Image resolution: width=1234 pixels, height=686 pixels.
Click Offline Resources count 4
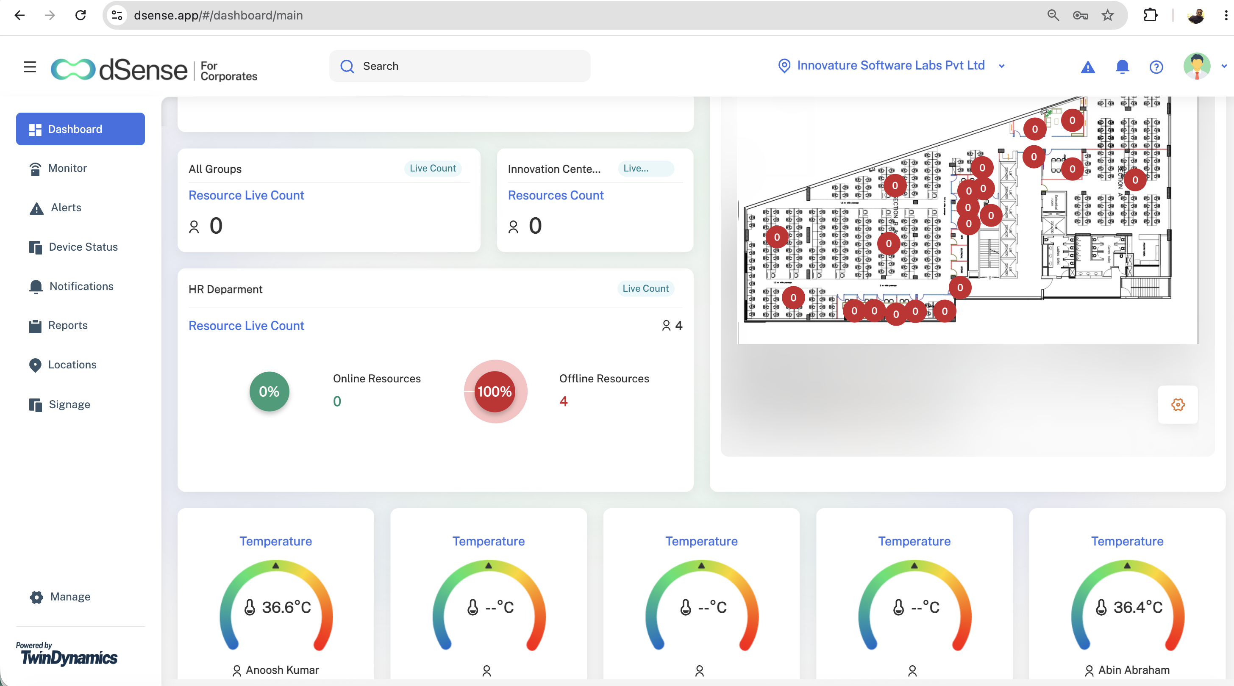[563, 401]
